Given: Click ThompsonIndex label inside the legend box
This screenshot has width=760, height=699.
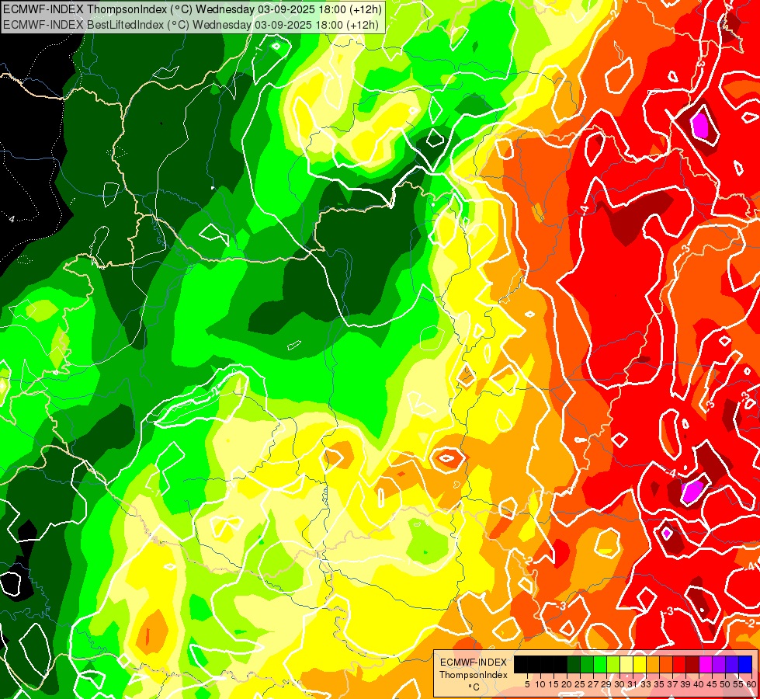Looking at the screenshot, I should (x=474, y=675).
